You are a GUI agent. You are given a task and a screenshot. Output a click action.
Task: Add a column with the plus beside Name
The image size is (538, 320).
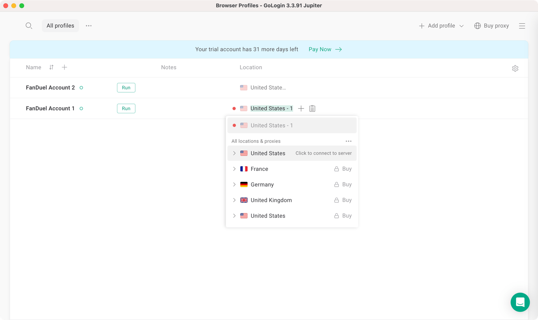[x=64, y=67]
